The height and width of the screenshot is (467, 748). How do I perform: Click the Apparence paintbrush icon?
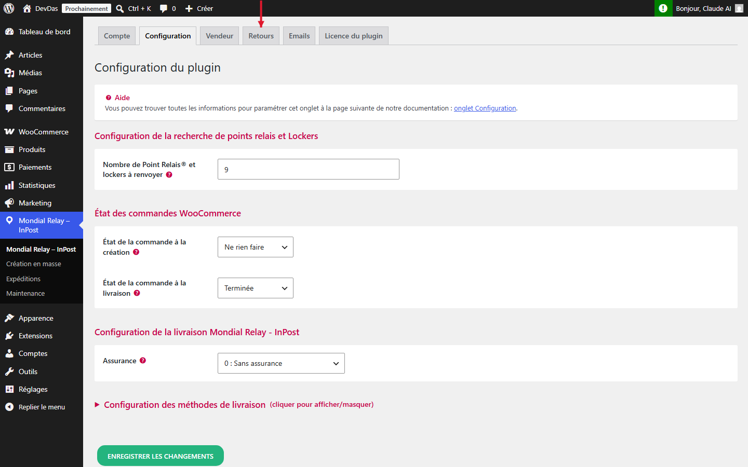(9, 318)
